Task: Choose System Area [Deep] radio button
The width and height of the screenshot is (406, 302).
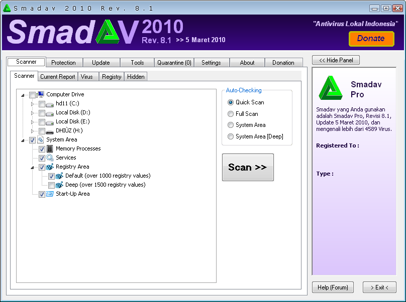Action: click(231, 136)
